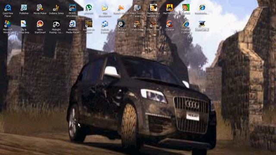Select the Philips ToUcam XS Camera icon
The image size is (276, 155).
(x=137, y=8)
